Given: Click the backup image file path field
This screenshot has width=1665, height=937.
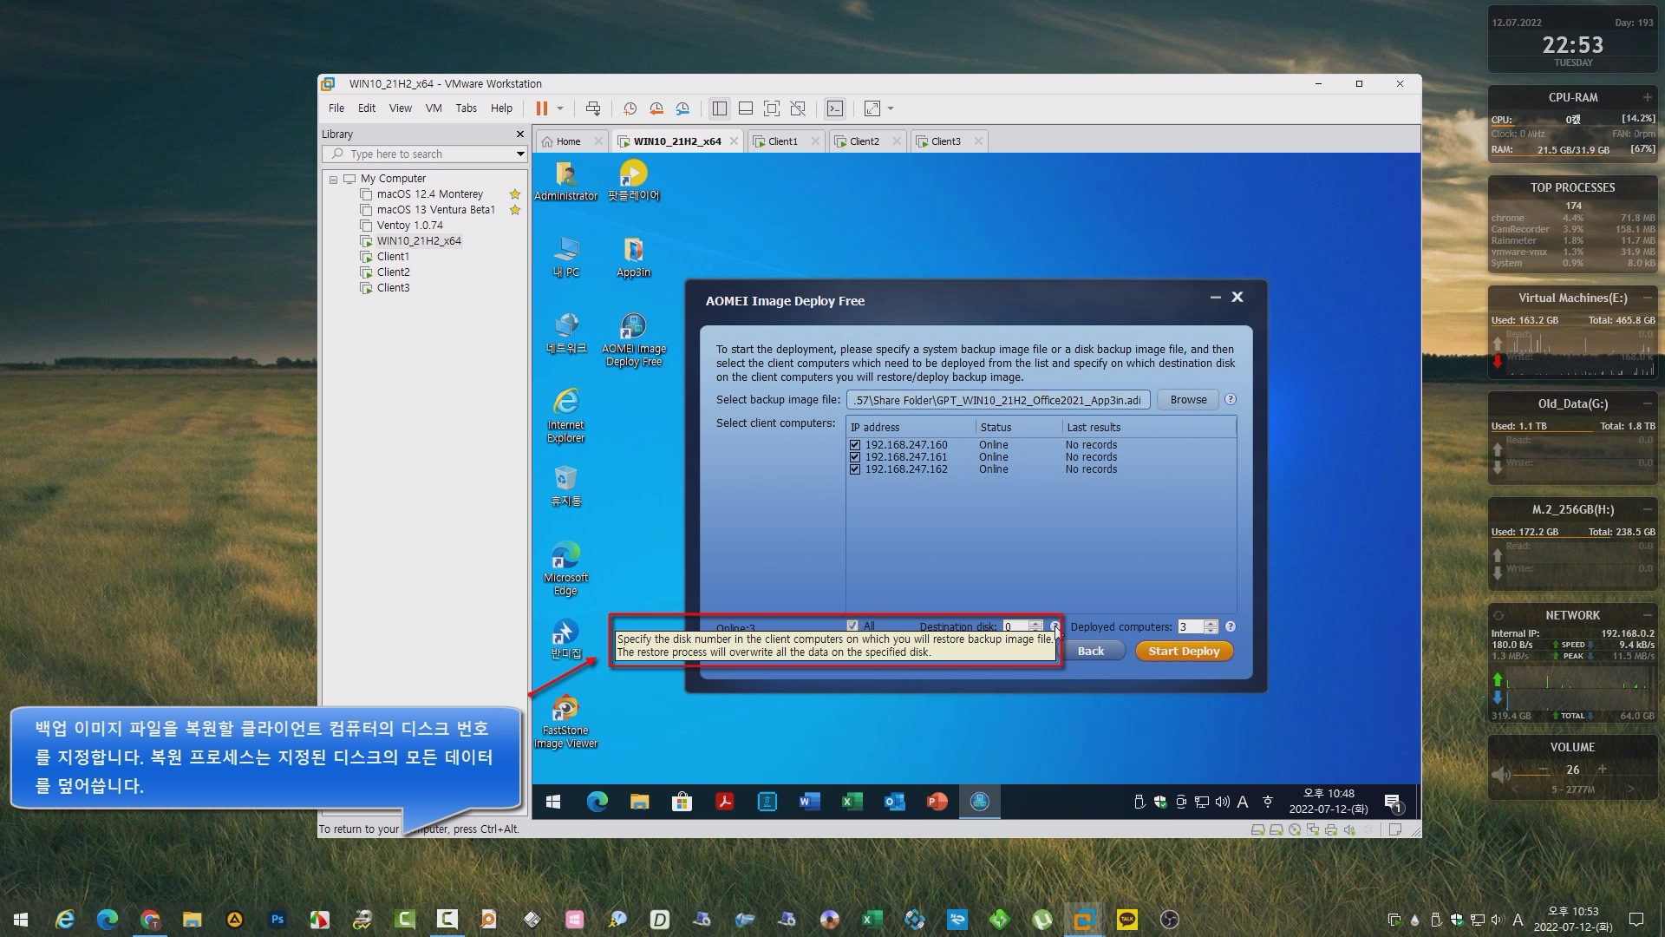Looking at the screenshot, I should tap(998, 400).
